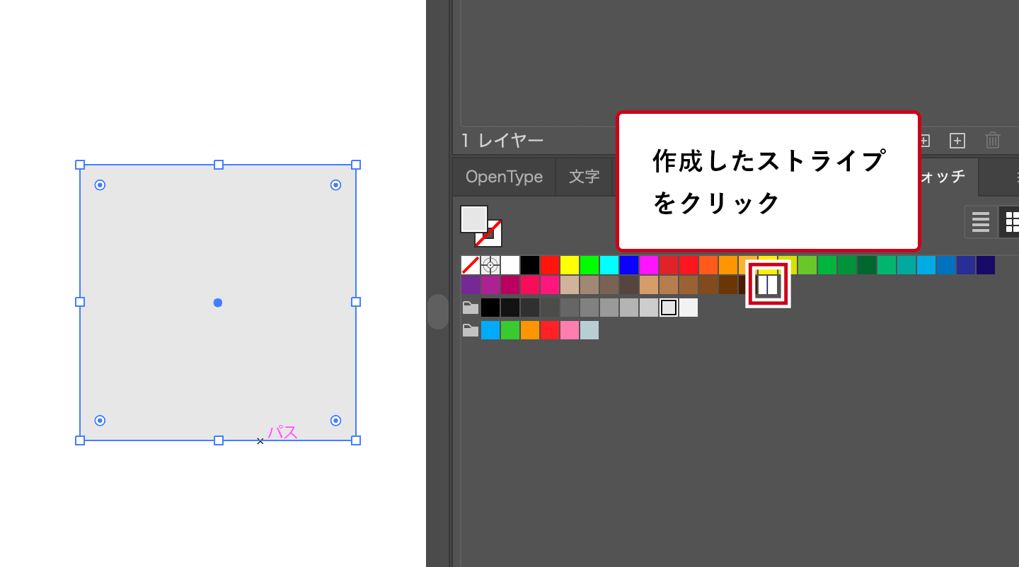This screenshot has height=567, width=1019.
Task: Select the bright colors group folder icon
Action: point(471,330)
